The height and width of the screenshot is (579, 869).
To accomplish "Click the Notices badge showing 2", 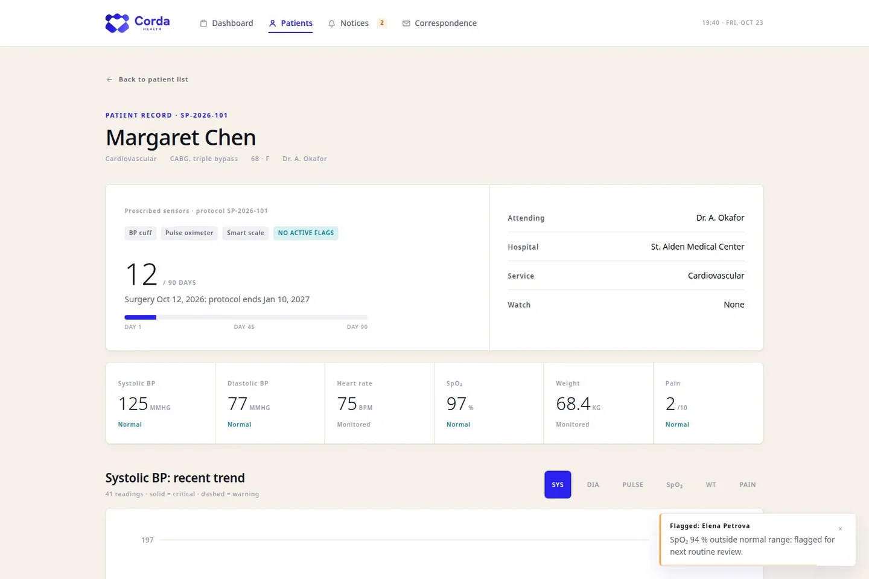I will [382, 23].
